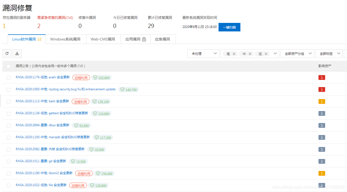Open RHSA-2020:1190 libxml2 advisory link
This screenshot has width=347, height=192.
pyautogui.click(x=44, y=173)
